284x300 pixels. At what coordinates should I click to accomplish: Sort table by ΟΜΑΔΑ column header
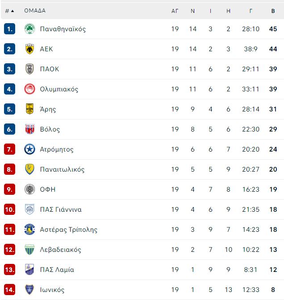(35, 11)
